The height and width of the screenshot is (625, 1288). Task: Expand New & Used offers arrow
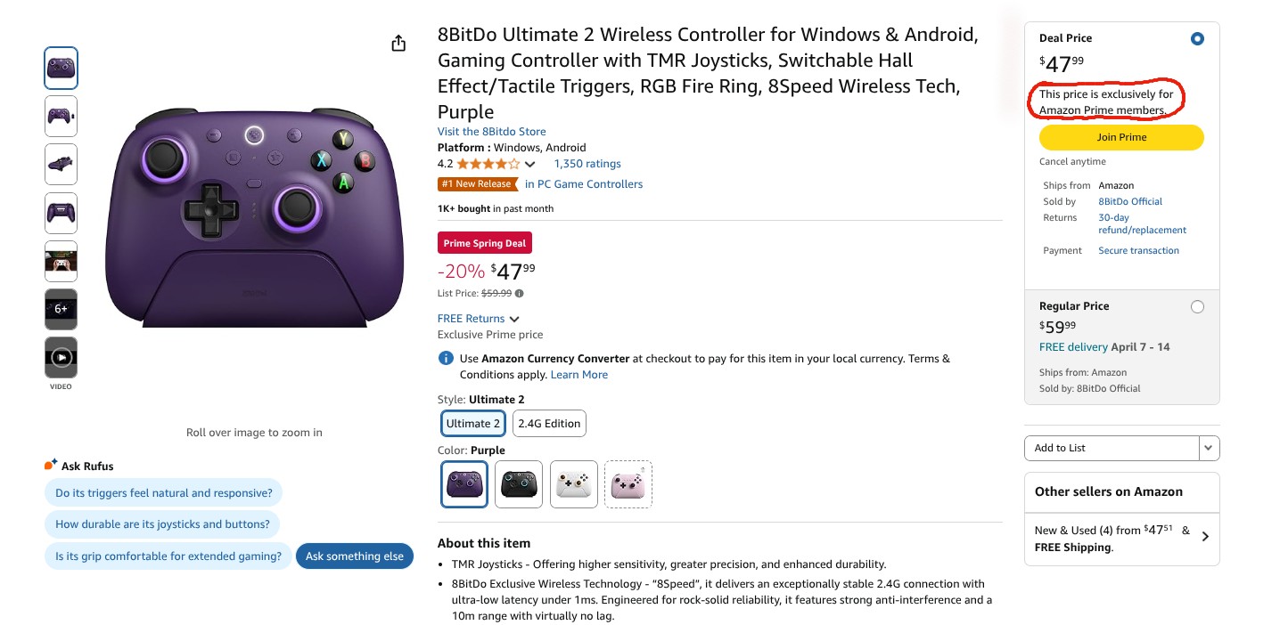[1205, 537]
